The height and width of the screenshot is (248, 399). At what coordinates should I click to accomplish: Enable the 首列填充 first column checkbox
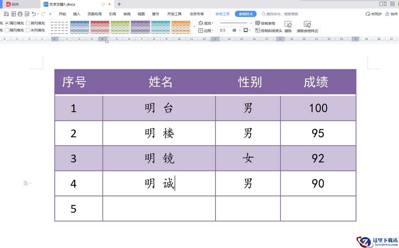[x=28, y=23]
